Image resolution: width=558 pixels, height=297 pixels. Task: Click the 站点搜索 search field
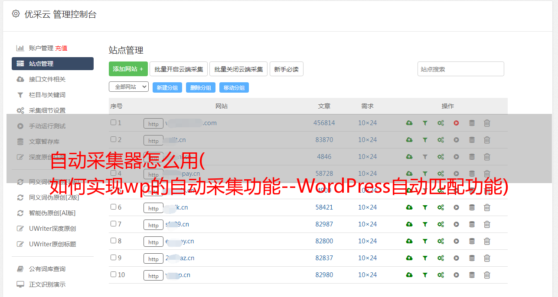460,69
